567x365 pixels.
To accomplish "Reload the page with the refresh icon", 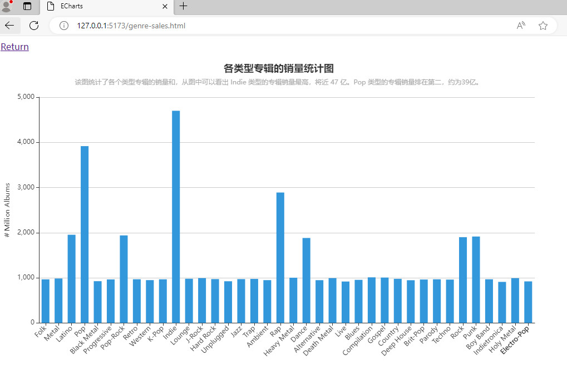I will (x=34, y=26).
